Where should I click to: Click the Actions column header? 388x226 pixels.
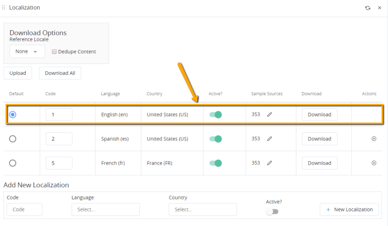369,94
